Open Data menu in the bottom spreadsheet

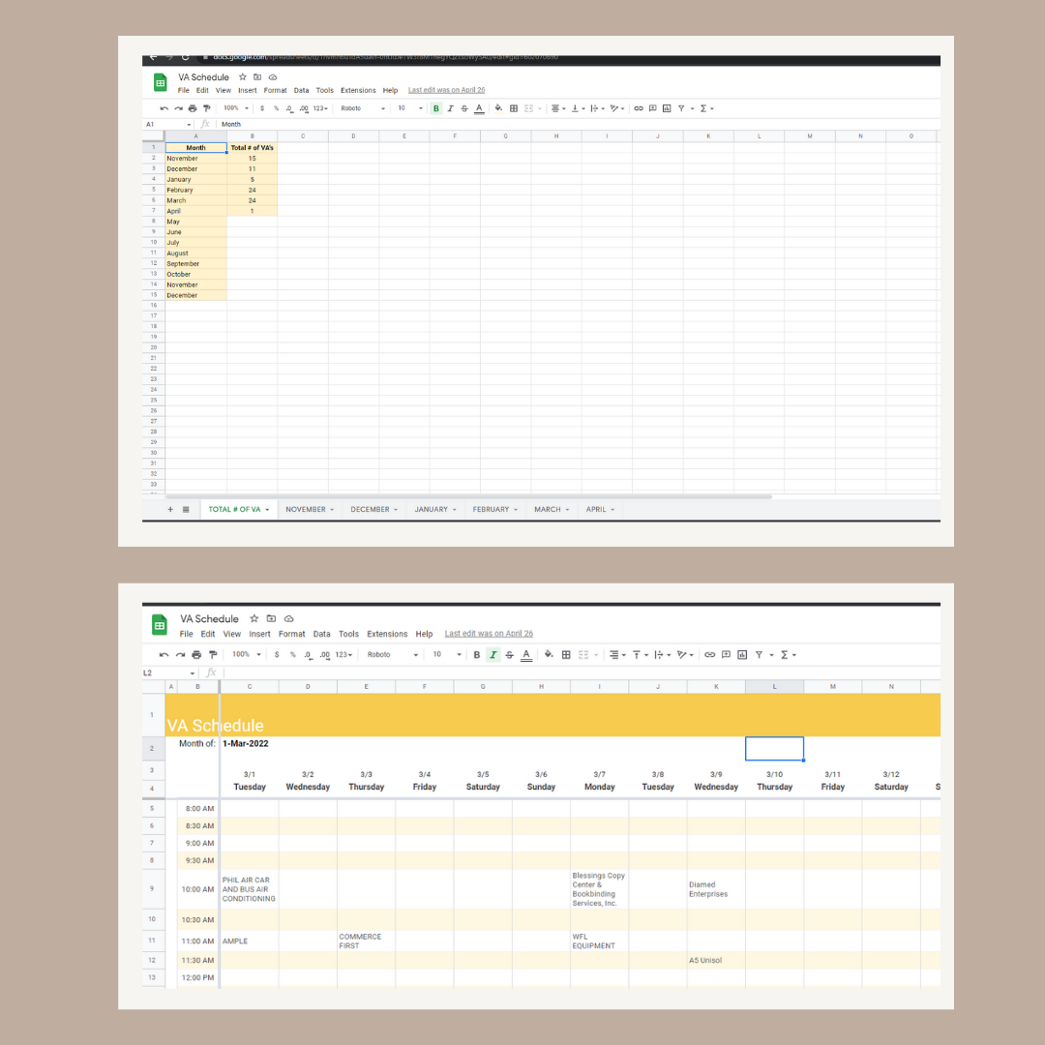[x=322, y=634]
